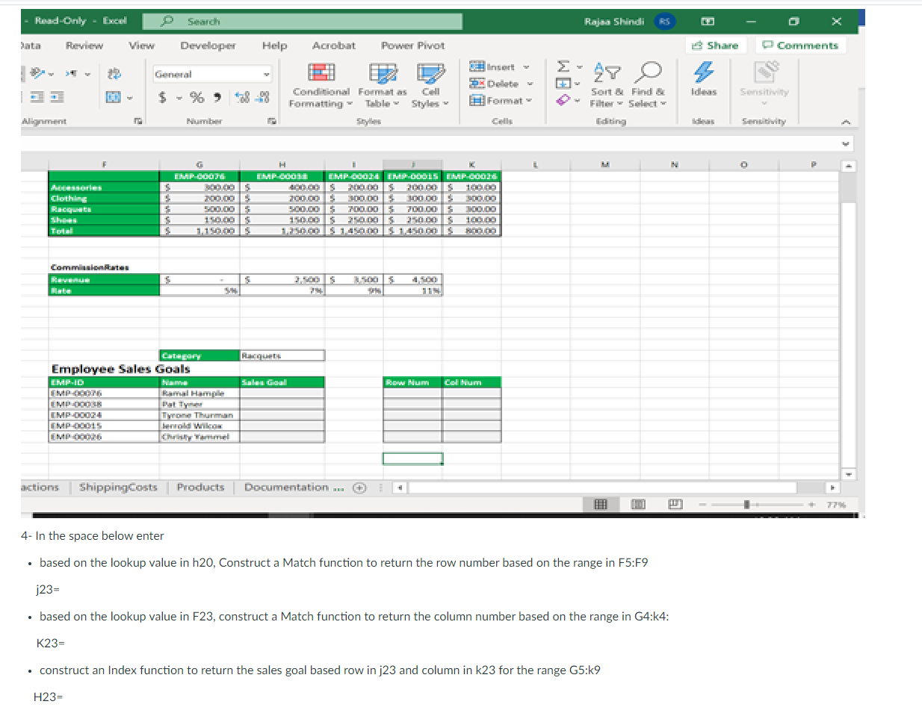Viewport: 922px width, 719px height.
Task: Zoom out with minus button
Action: (x=702, y=505)
